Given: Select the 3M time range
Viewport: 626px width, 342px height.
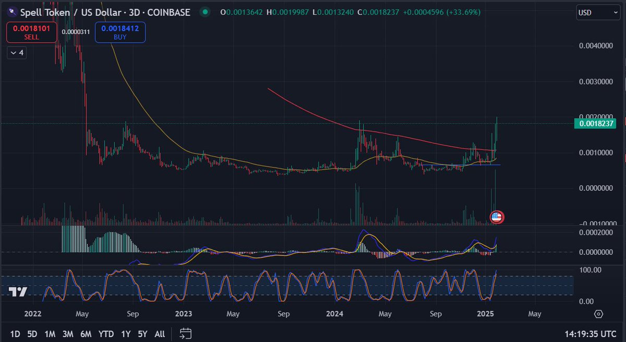Looking at the screenshot, I should tap(67, 334).
